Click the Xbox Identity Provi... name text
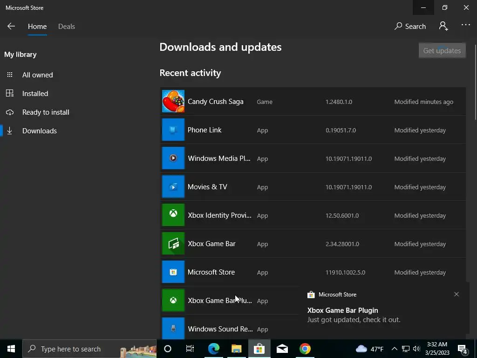This screenshot has width=477, height=358. click(x=220, y=215)
